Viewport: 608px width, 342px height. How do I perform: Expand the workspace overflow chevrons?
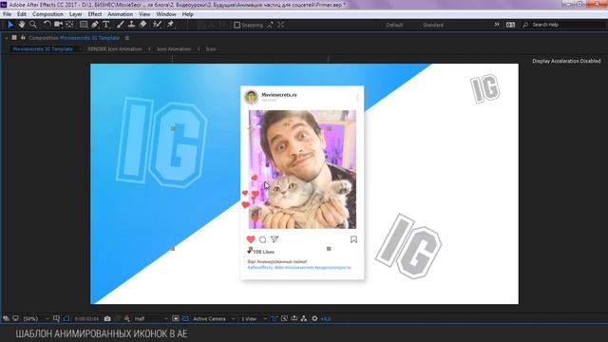497,25
